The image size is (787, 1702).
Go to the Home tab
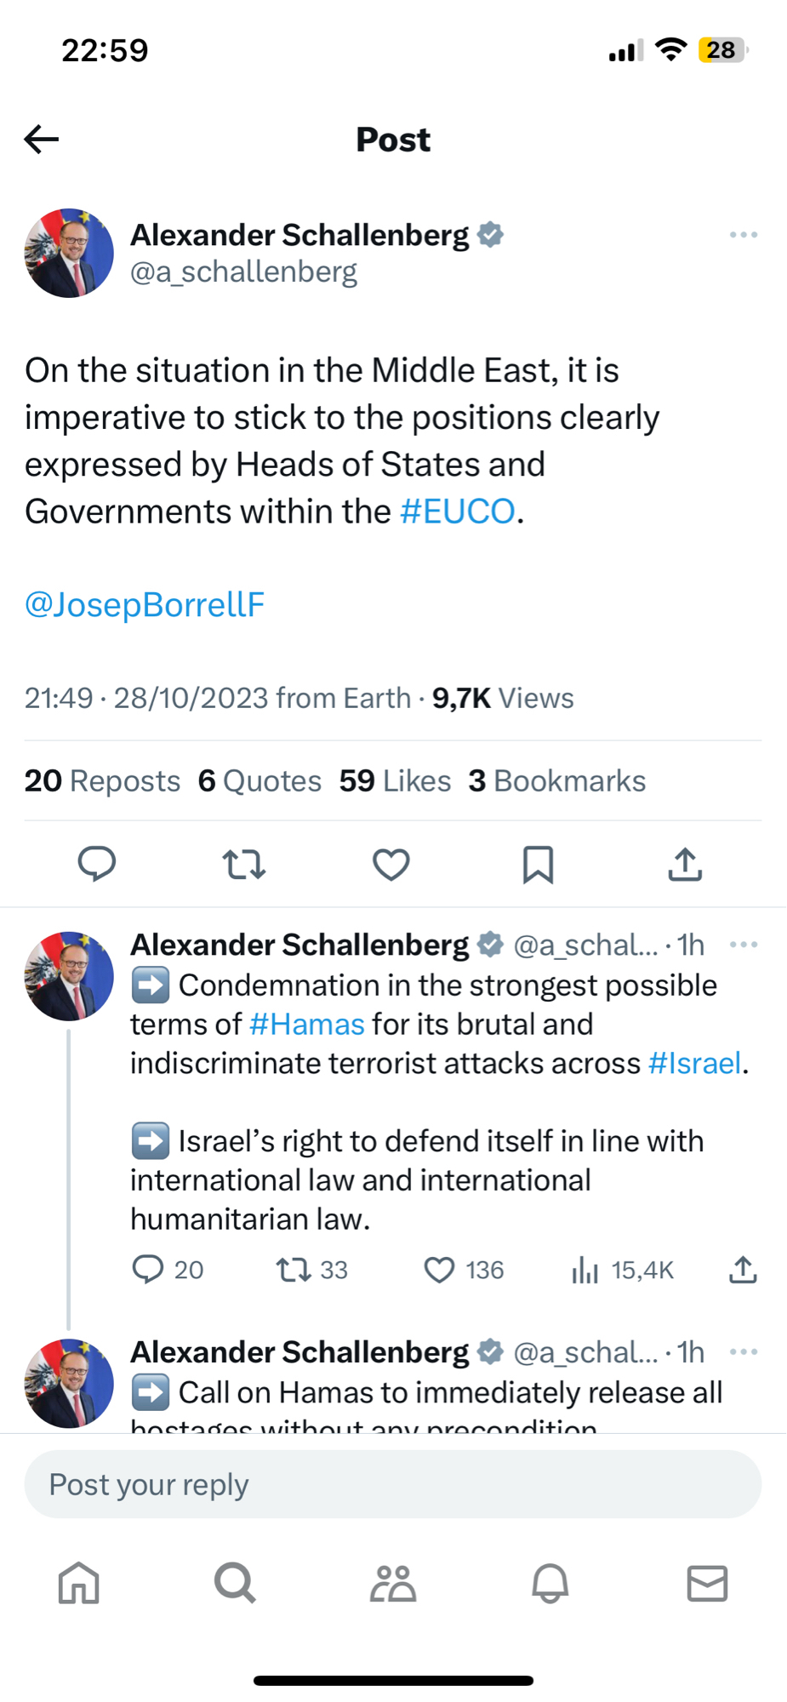click(79, 1584)
